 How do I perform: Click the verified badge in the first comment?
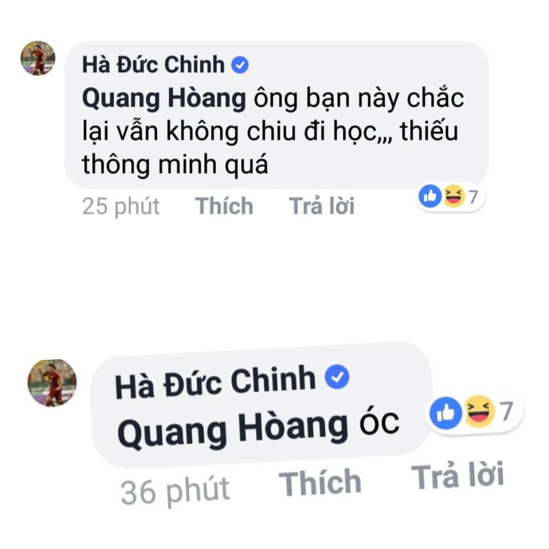point(240,65)
